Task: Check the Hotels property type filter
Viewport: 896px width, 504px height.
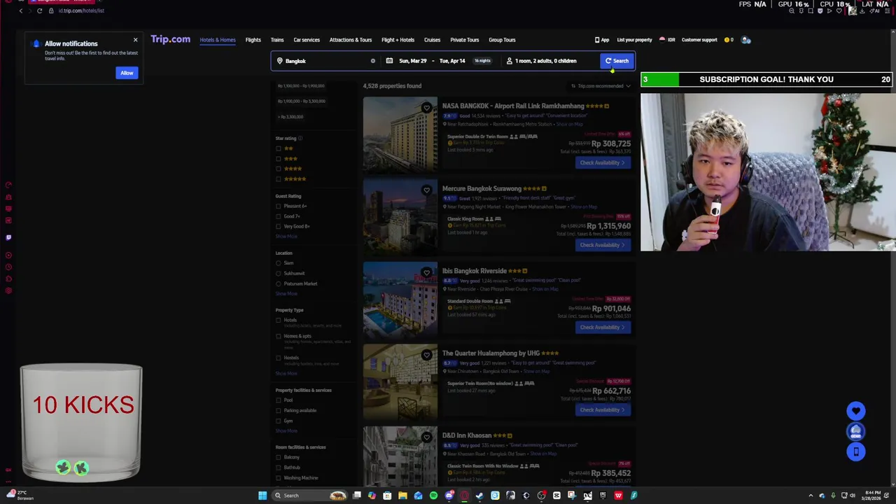Action: pos(279,321)
